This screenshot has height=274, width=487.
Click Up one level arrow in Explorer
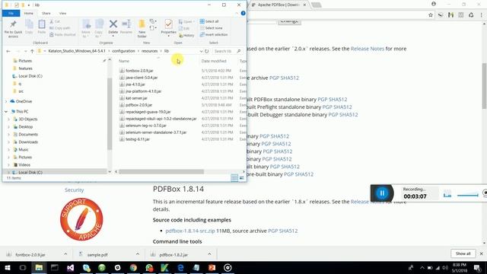point(32,51)
